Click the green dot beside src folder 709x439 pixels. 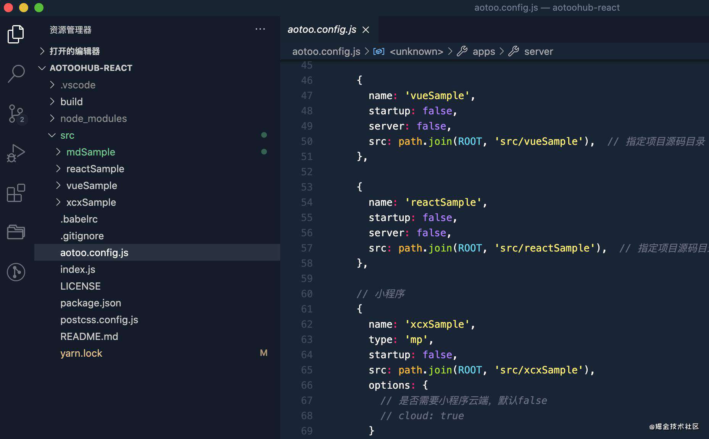tap(264, 135)
